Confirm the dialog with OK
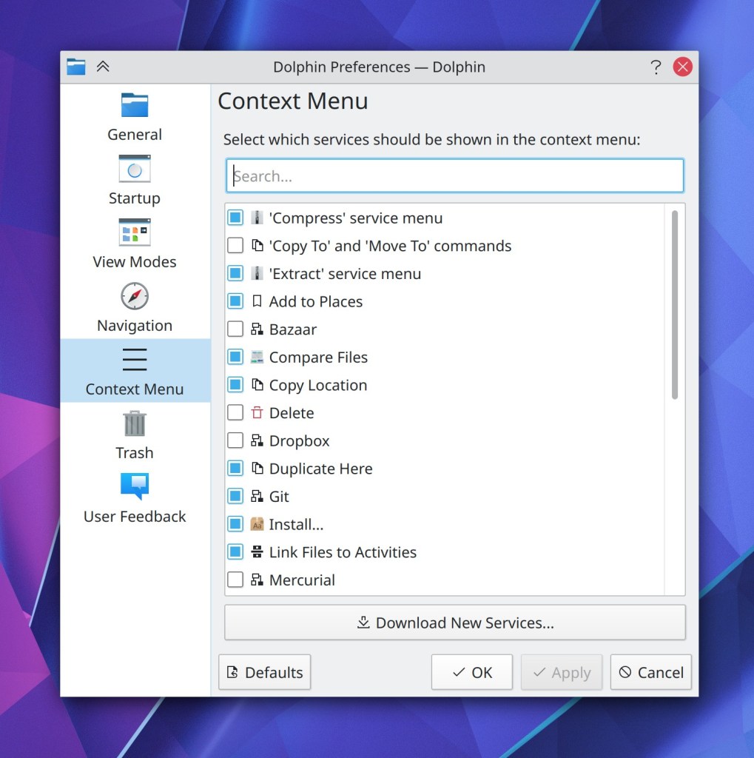 (x=471, y=672)
